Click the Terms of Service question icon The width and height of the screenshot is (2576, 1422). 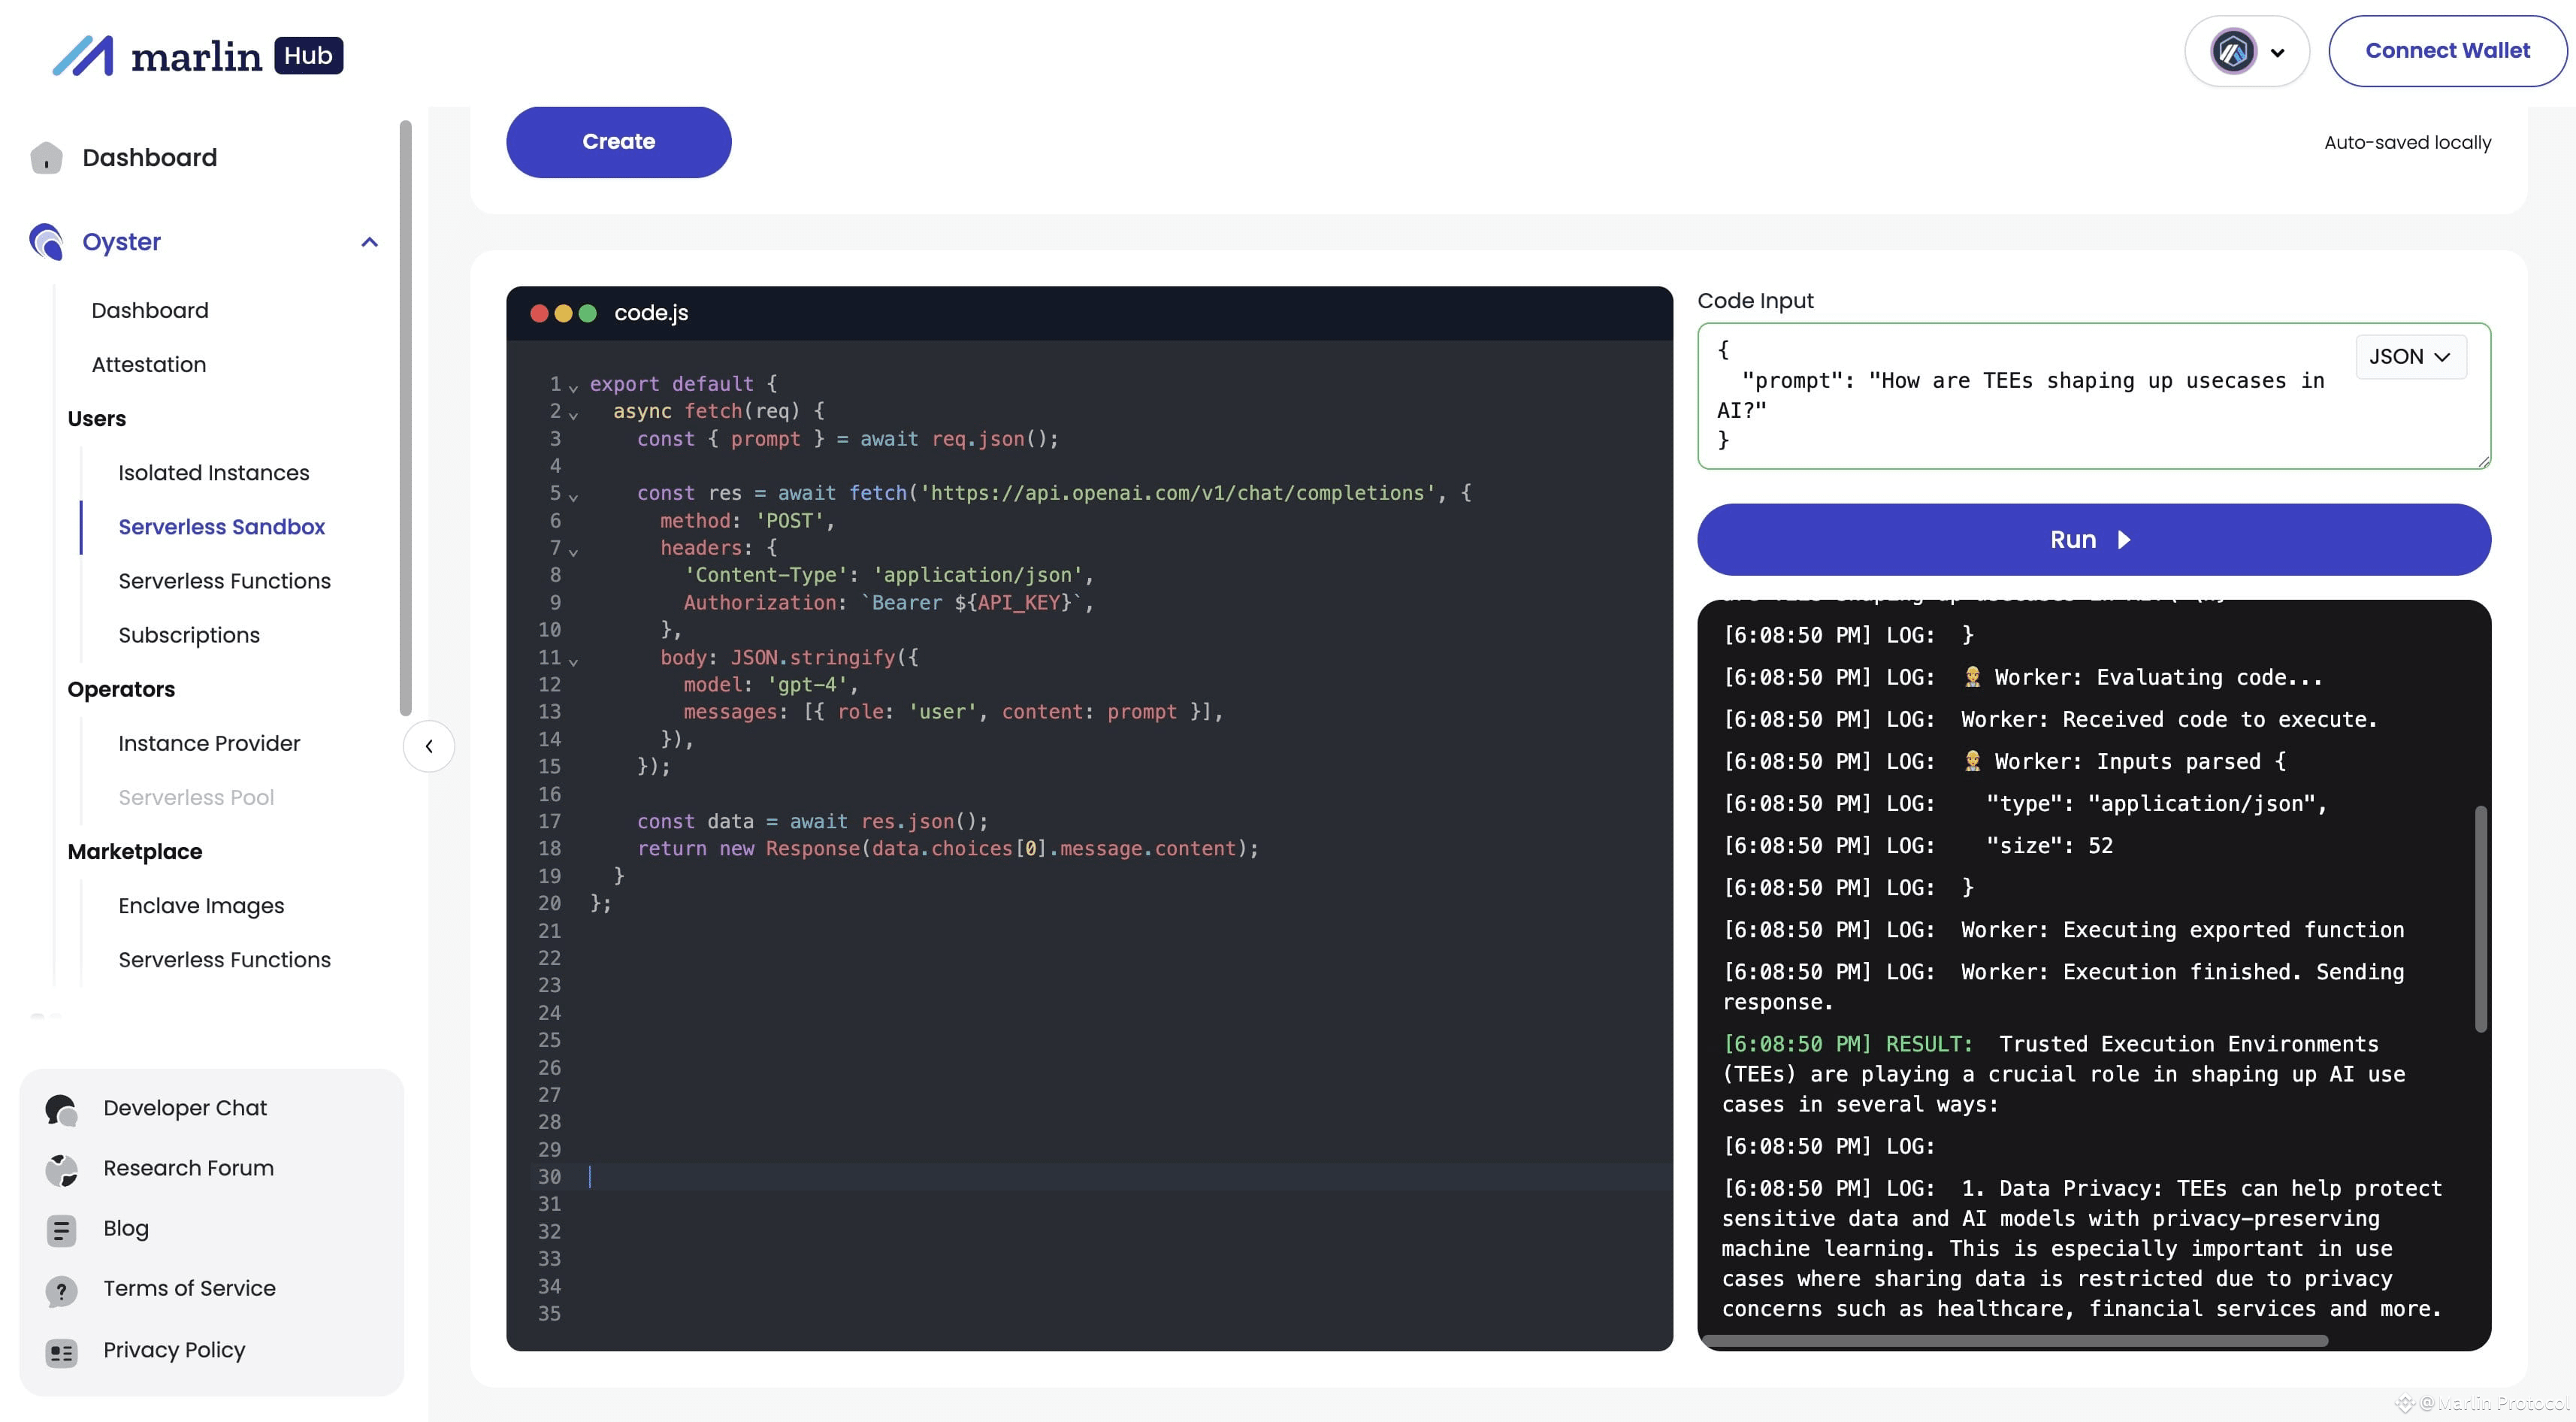[x=61, y=1290]
